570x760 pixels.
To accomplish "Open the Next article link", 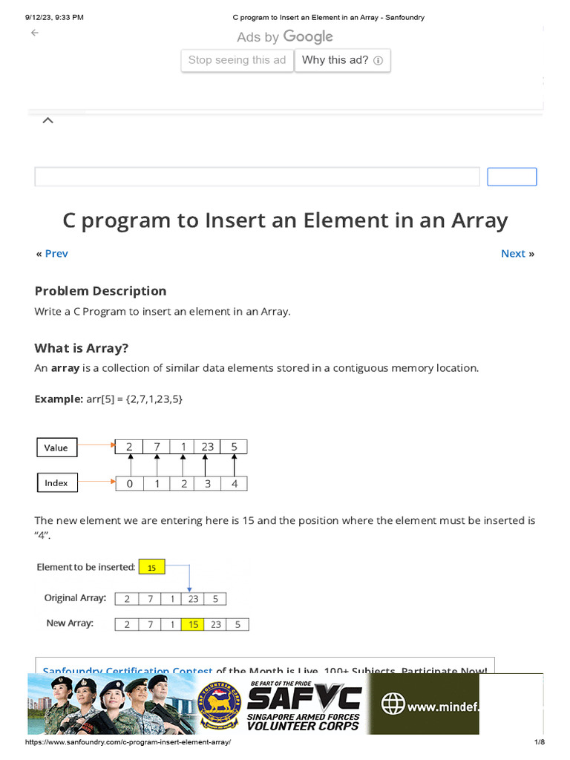I will coord(513,254).
